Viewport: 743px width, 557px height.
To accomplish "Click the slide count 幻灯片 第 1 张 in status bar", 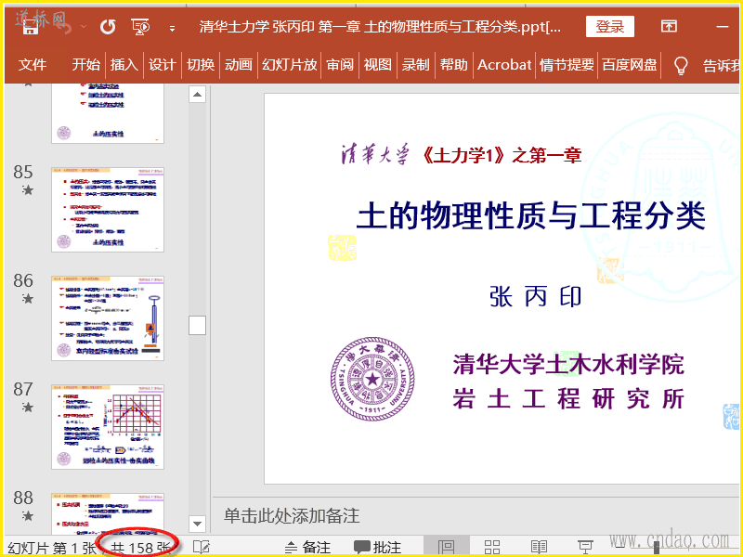I will [x=52, y=548].
